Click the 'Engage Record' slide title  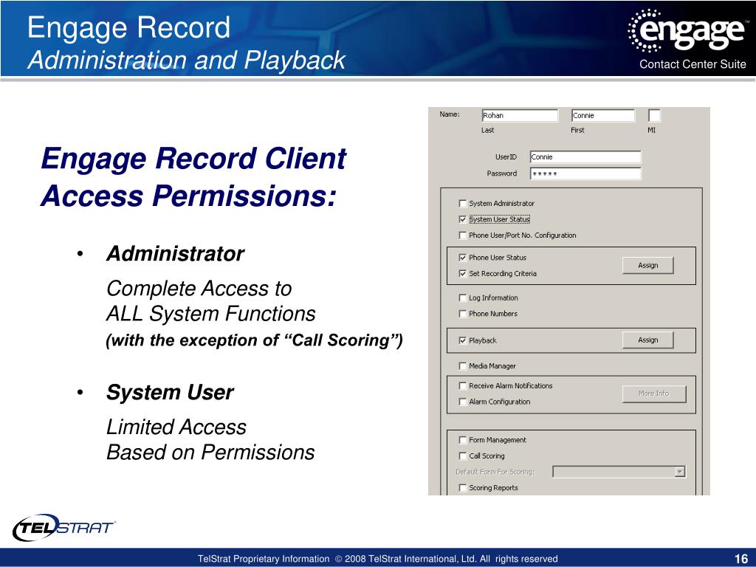128,27
